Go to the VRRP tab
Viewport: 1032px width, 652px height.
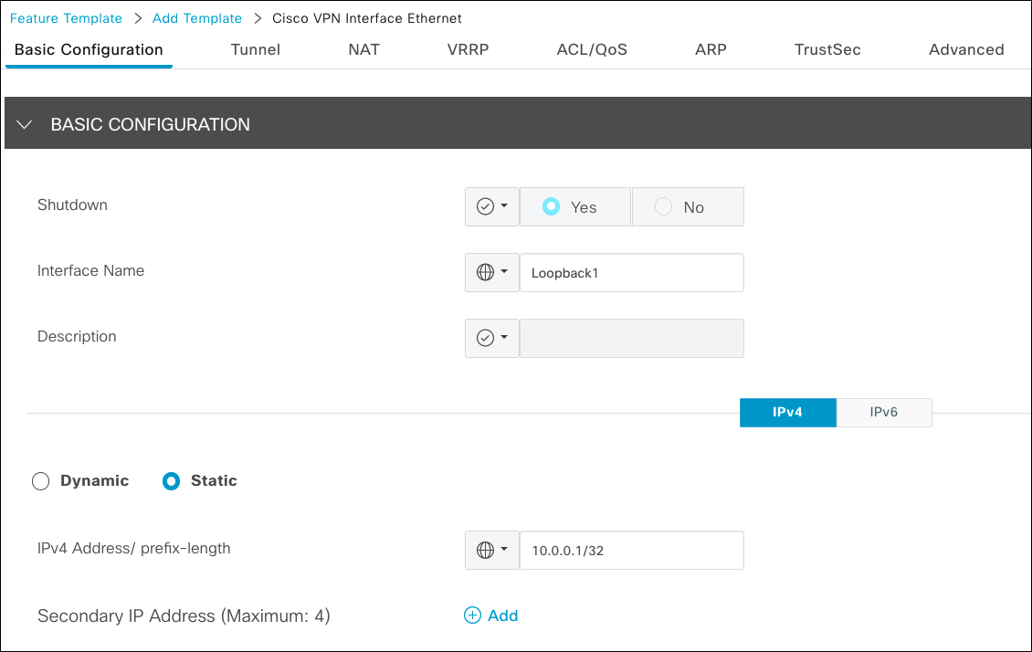(x=468, y=49)
